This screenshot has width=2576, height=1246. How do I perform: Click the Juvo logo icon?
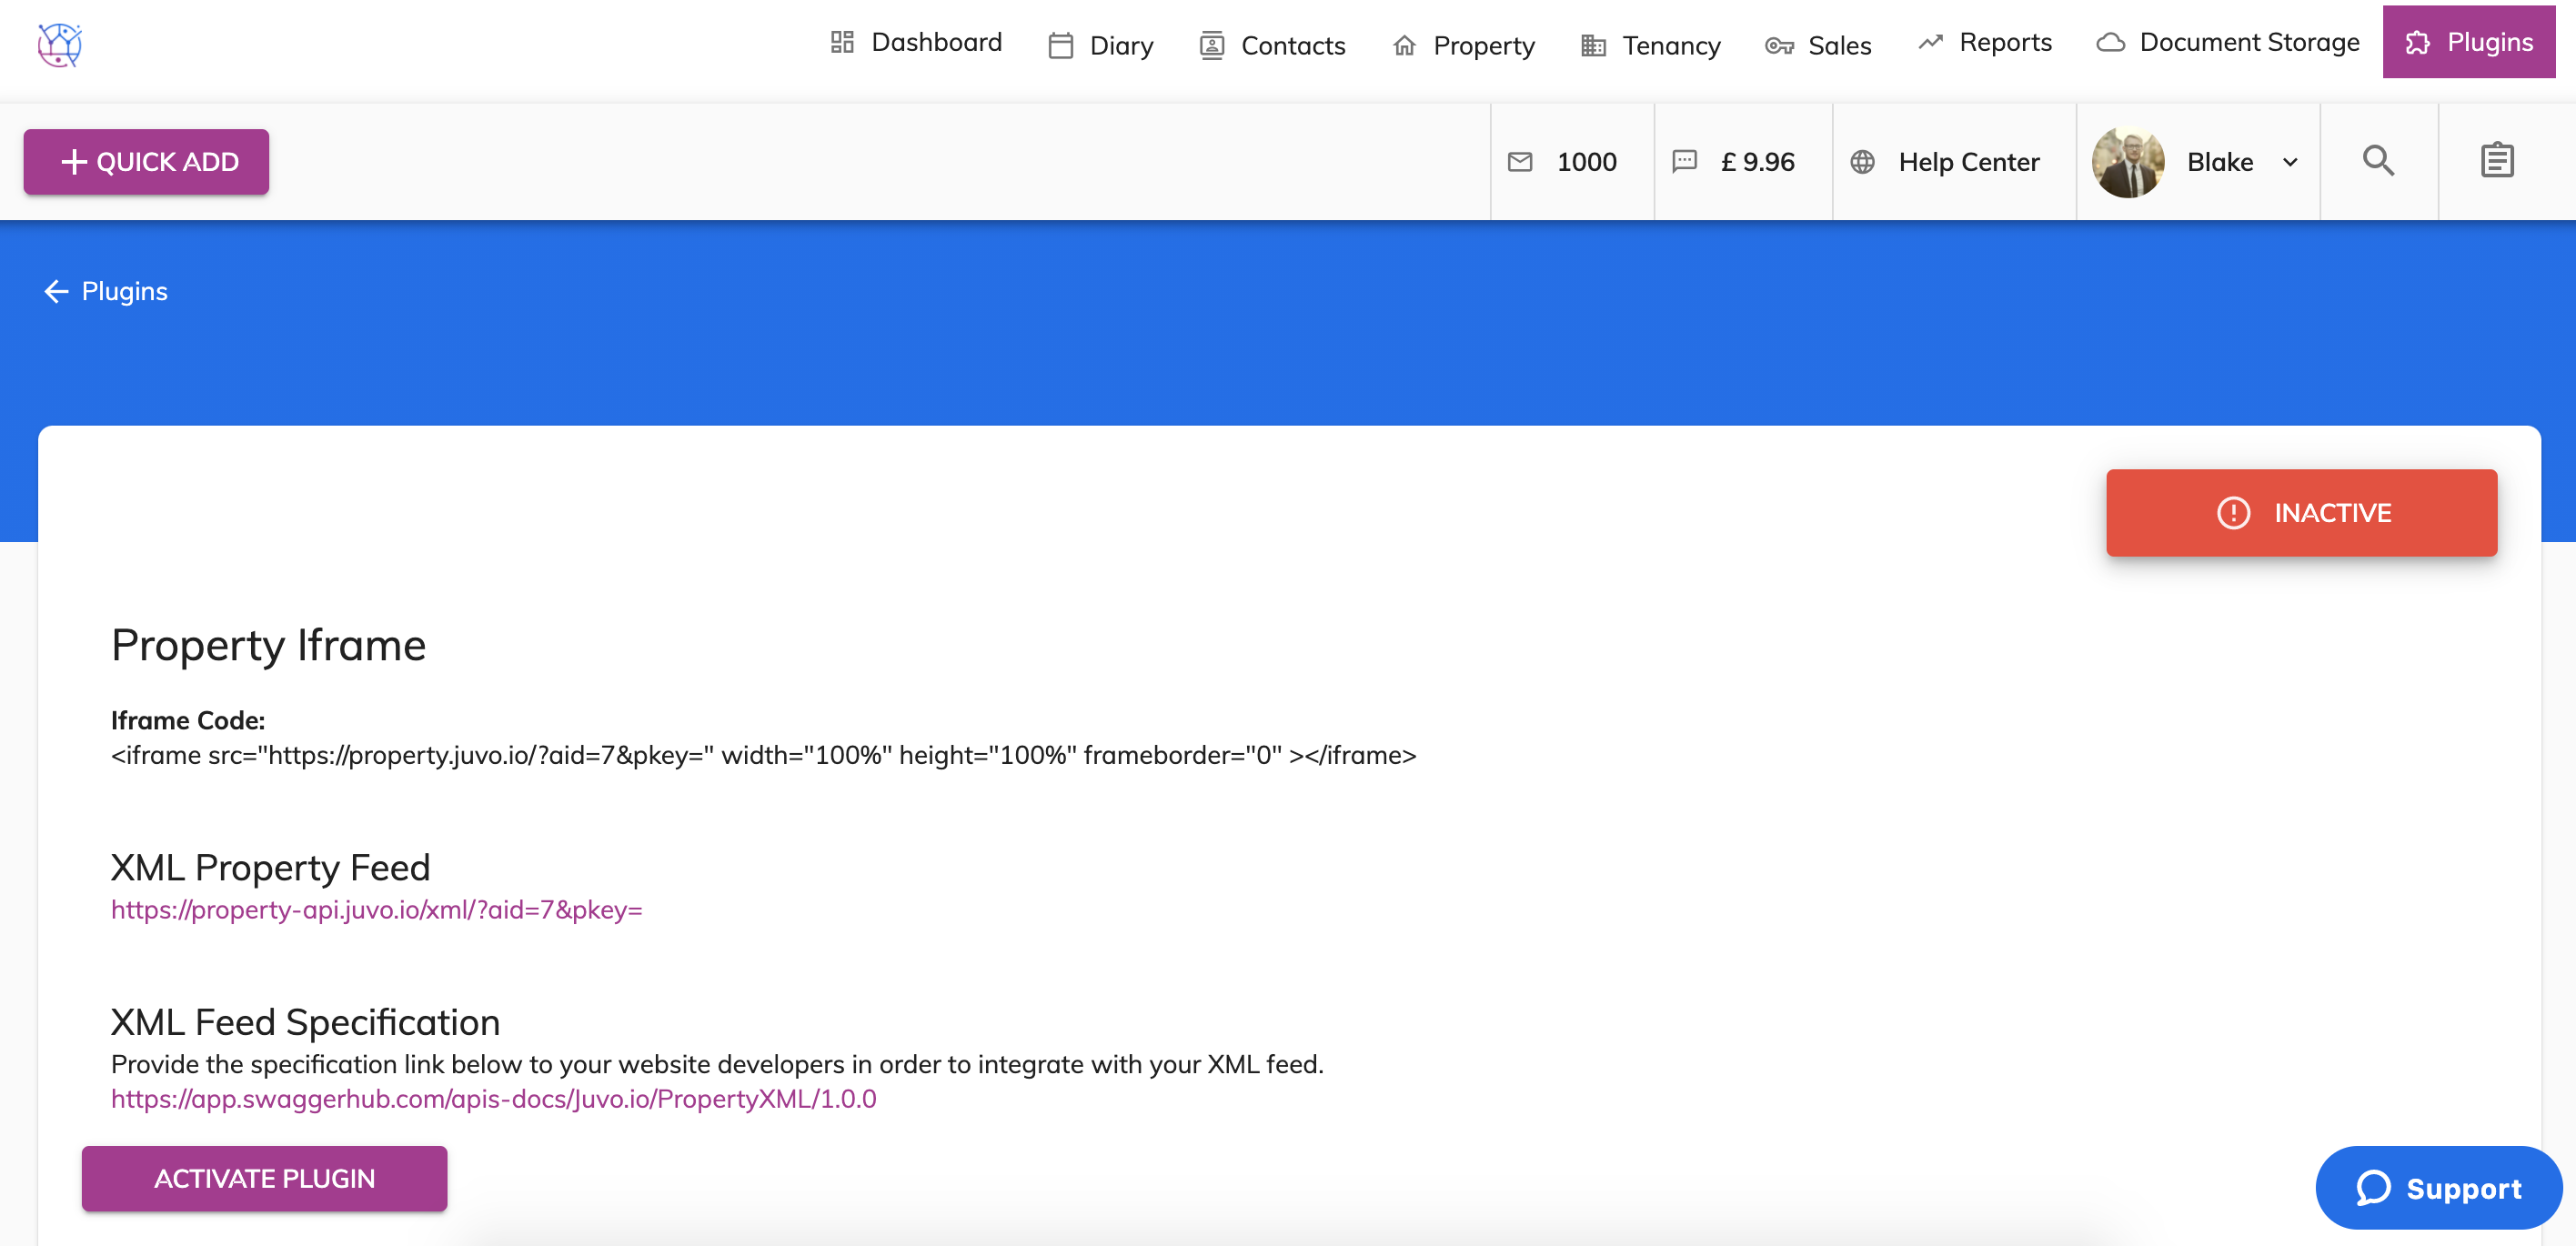click(x=59, y=45)
